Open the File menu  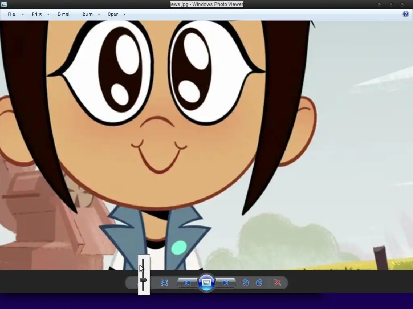(12, 14)
